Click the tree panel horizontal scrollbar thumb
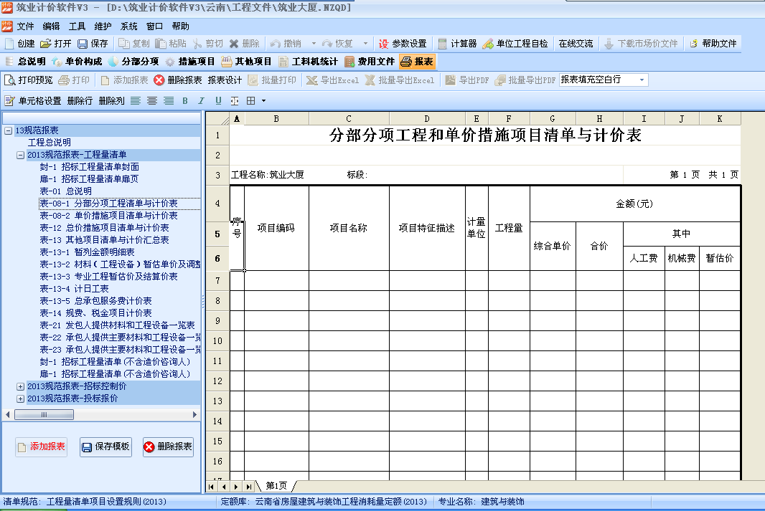 click(44, 414)
